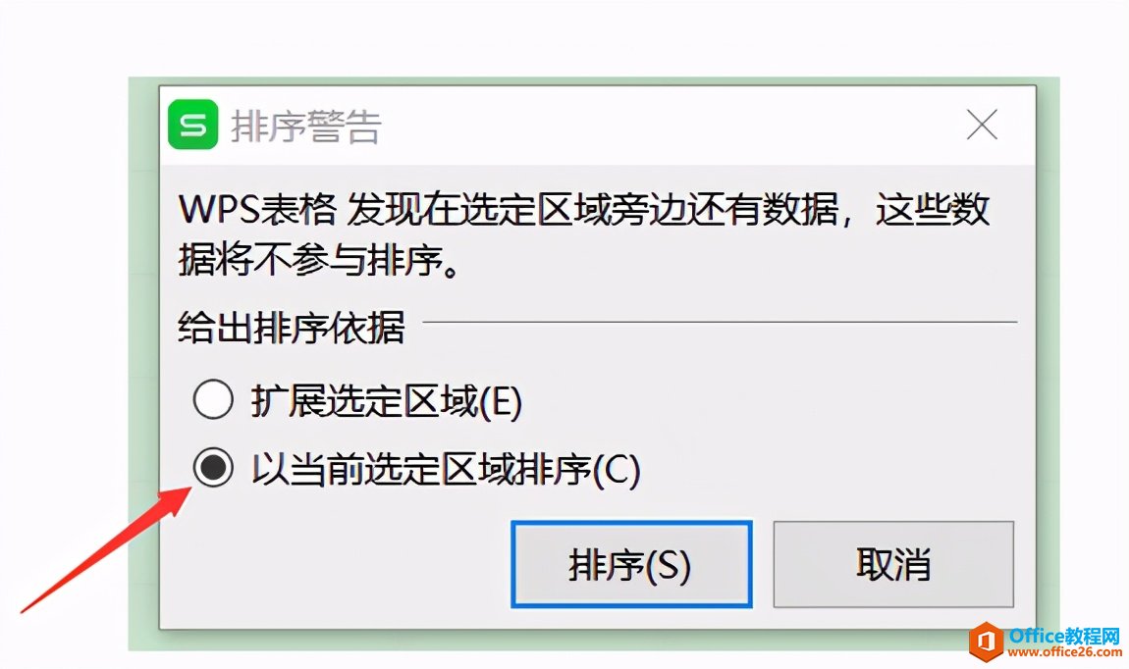Image resolution: width=1129 pixels, height=669 pixels.
Task: Click the WPS表格 warning message first line
Action: tap(584, 209)
